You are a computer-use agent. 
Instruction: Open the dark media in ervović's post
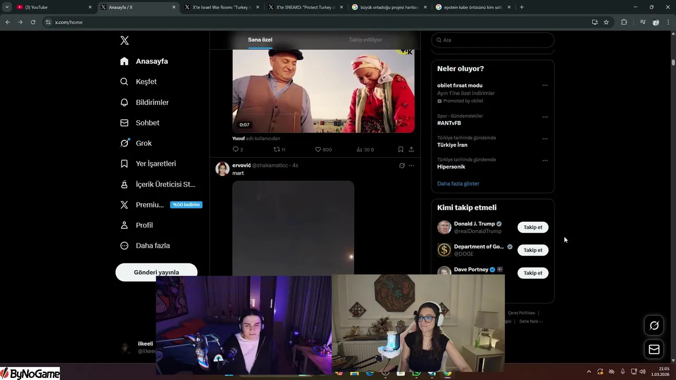293,228
